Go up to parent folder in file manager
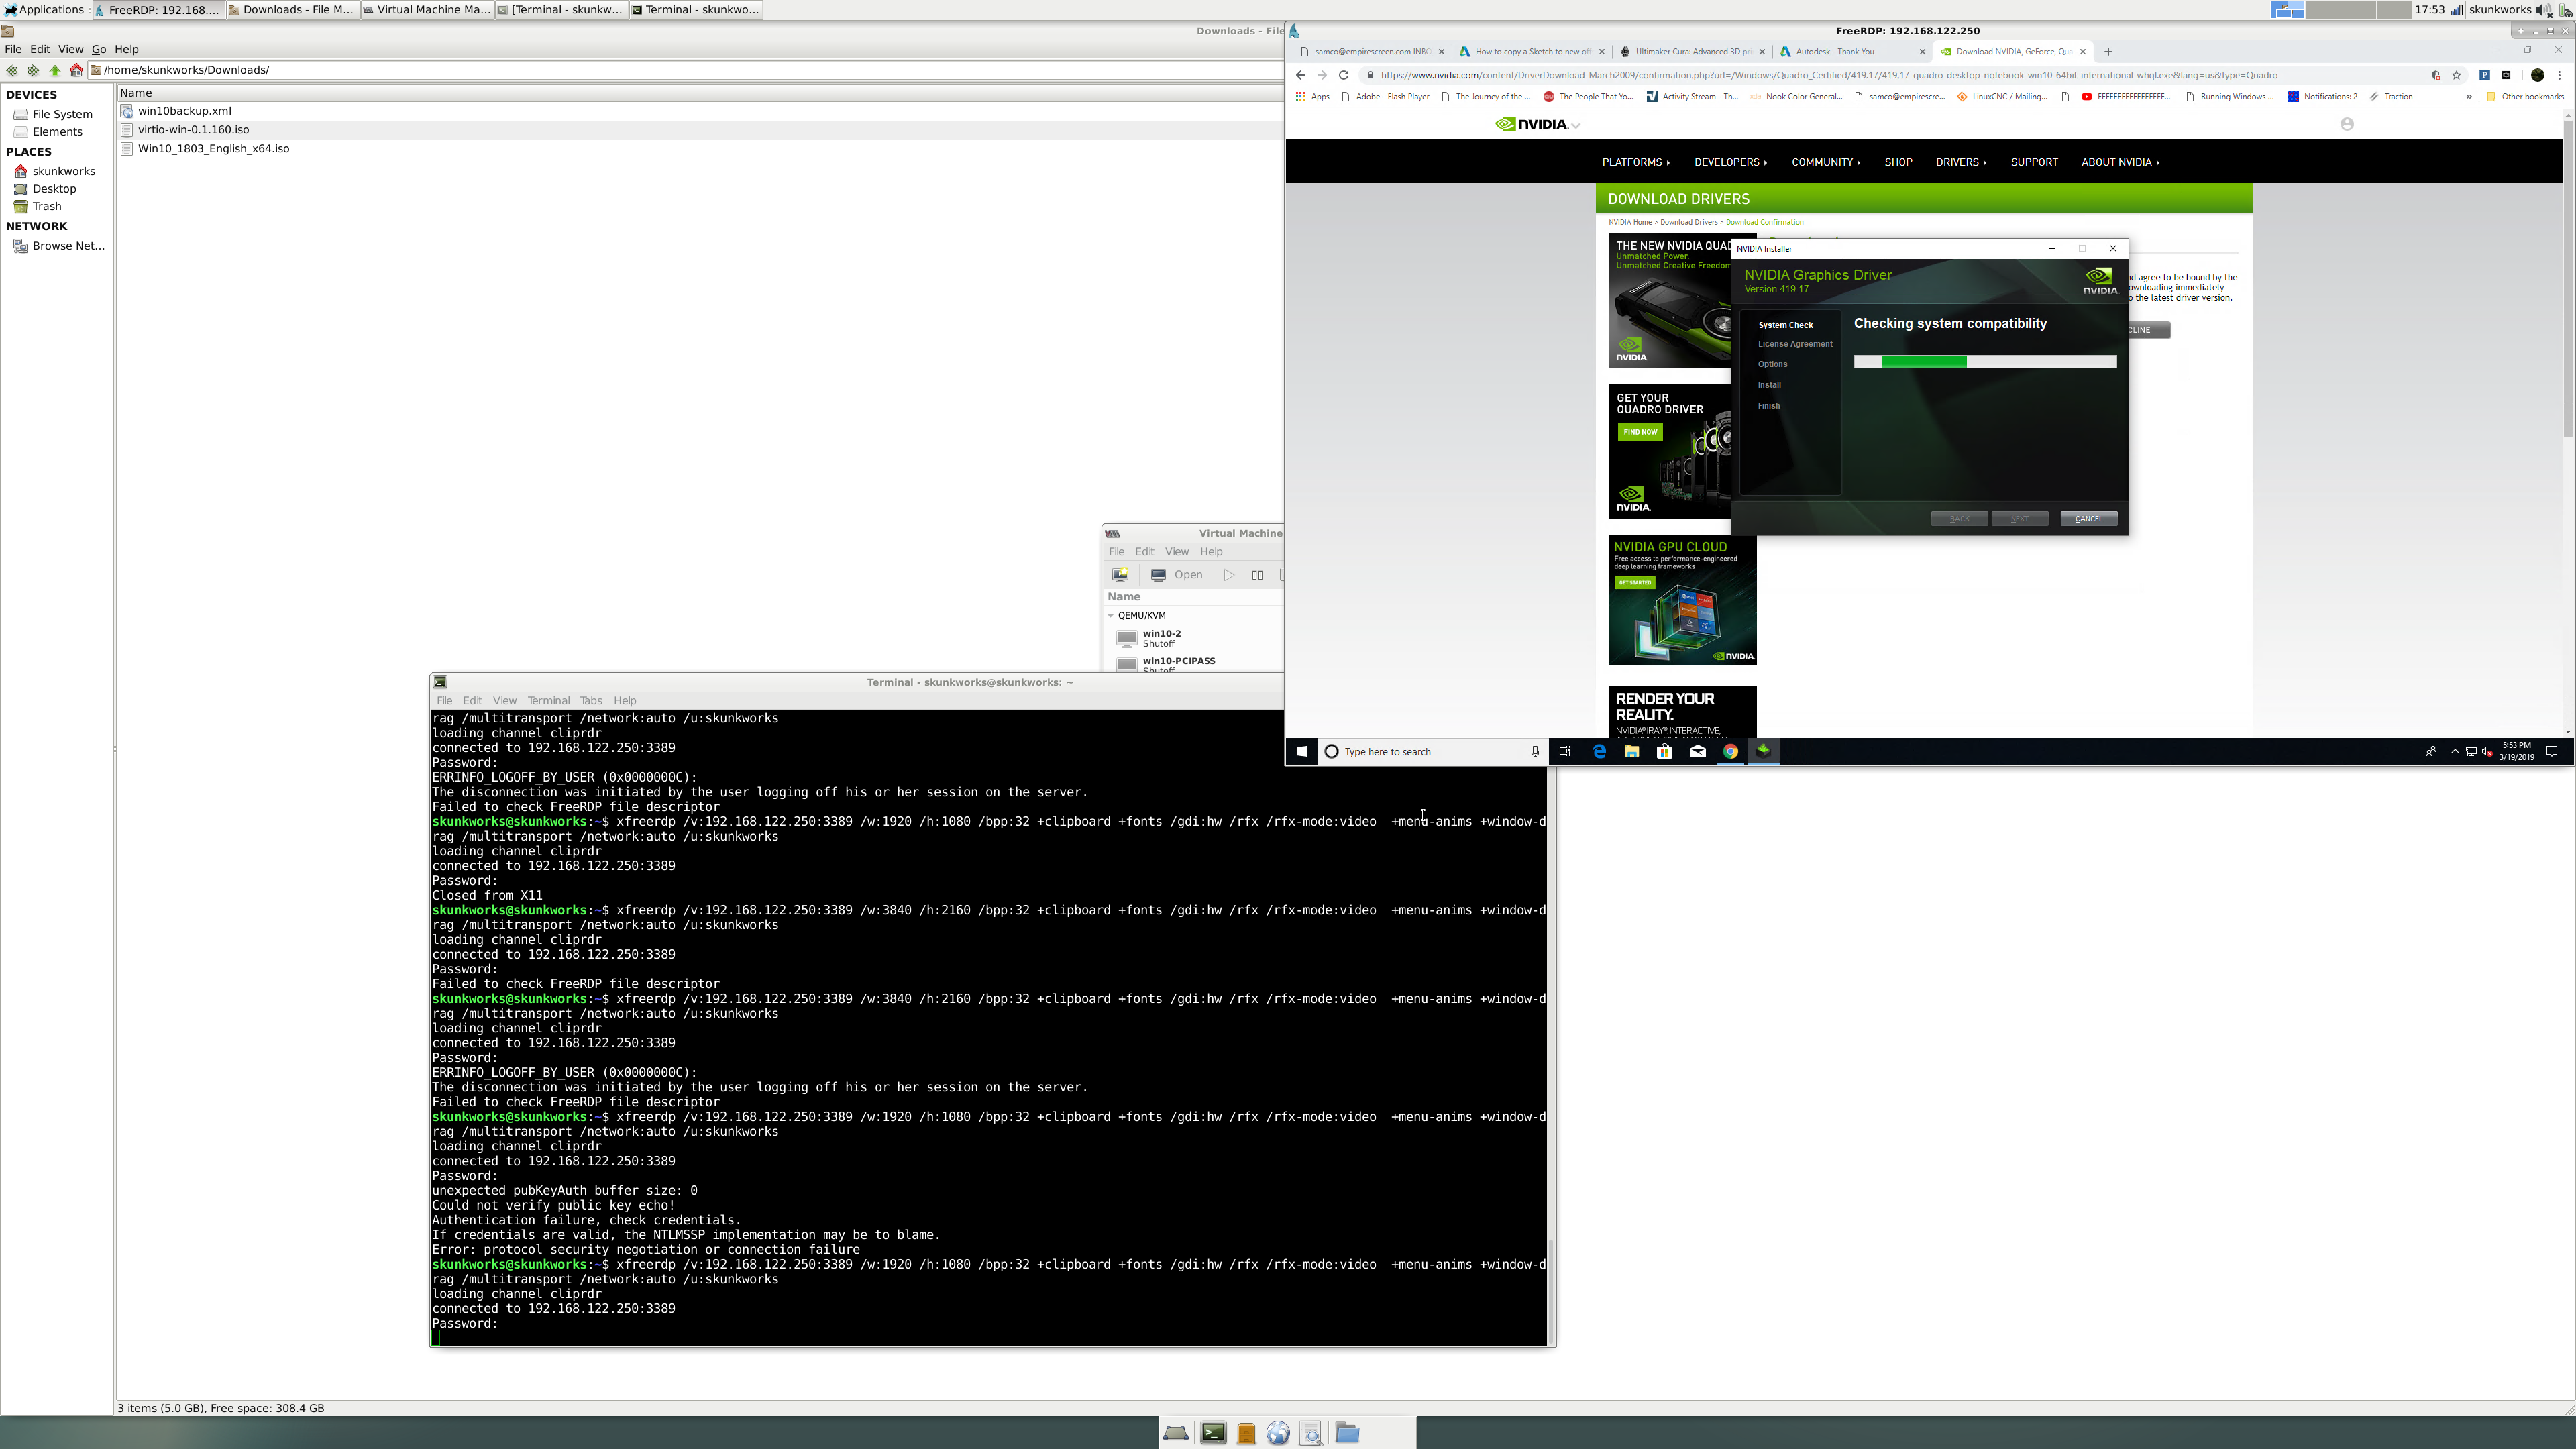The width and height of the screenshot is (2576, 1449). pyautogui.click(x=55, y=70)
